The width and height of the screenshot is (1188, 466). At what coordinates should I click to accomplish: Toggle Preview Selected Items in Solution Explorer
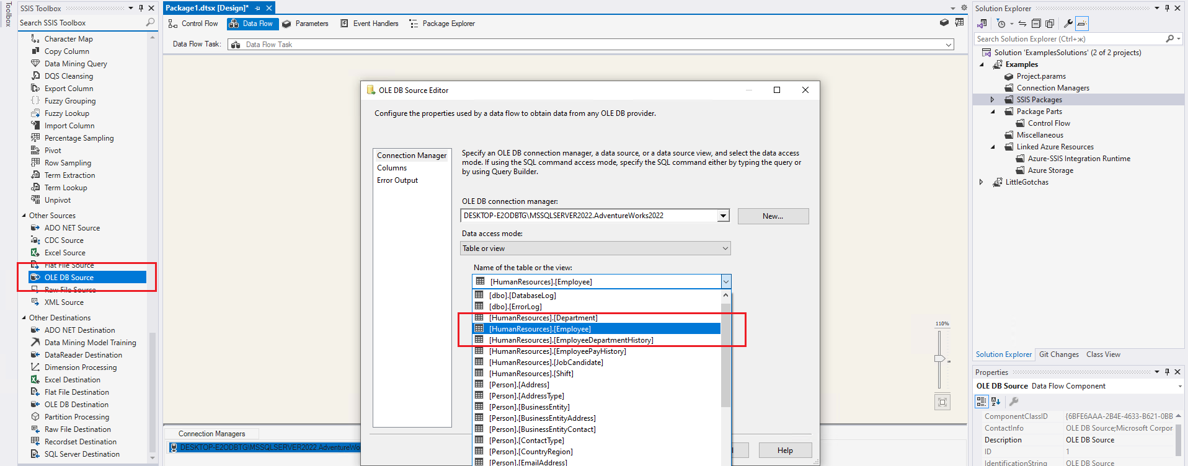point(1082,24)
